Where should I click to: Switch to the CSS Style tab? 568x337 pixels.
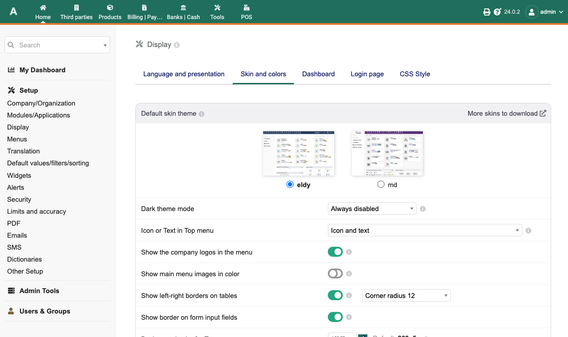coord(415,74)
